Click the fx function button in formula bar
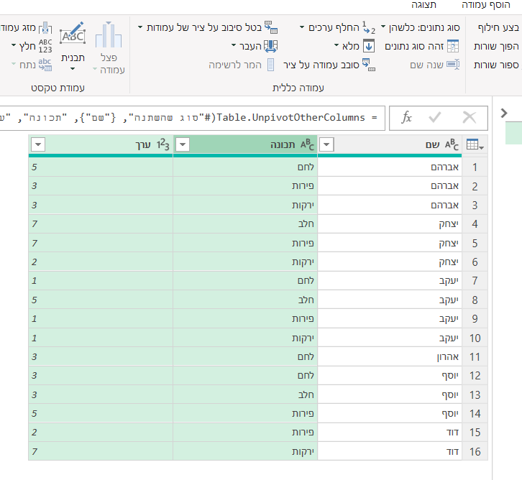The height and width of the screenshot is (480, 522). coord(406,117)
